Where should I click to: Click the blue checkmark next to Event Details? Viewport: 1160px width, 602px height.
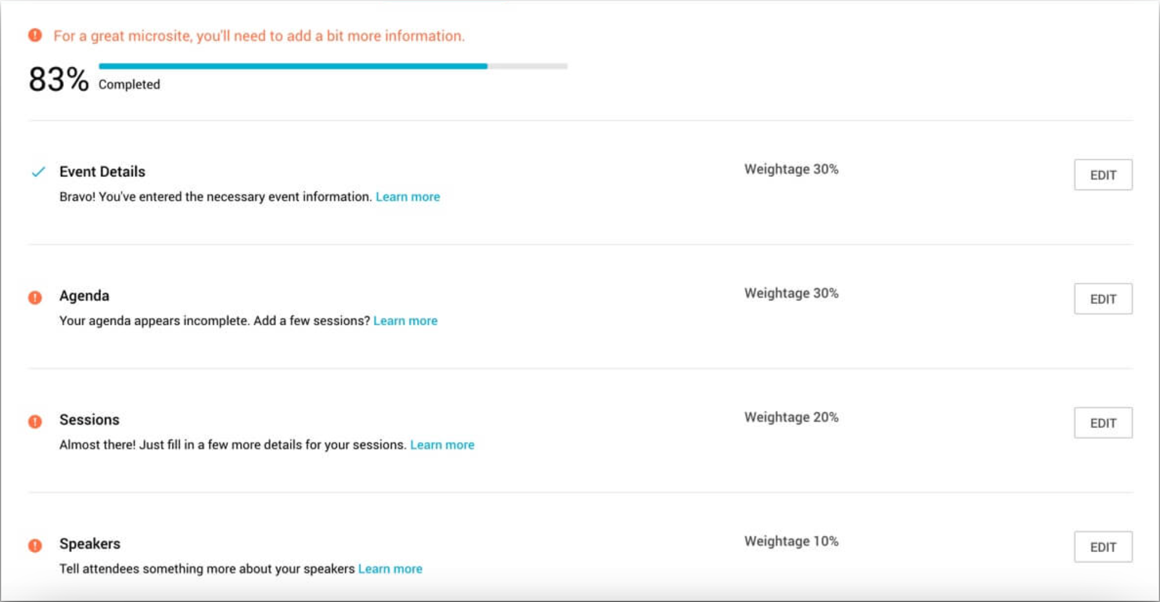pyautogui.click(x=38, y=172)
